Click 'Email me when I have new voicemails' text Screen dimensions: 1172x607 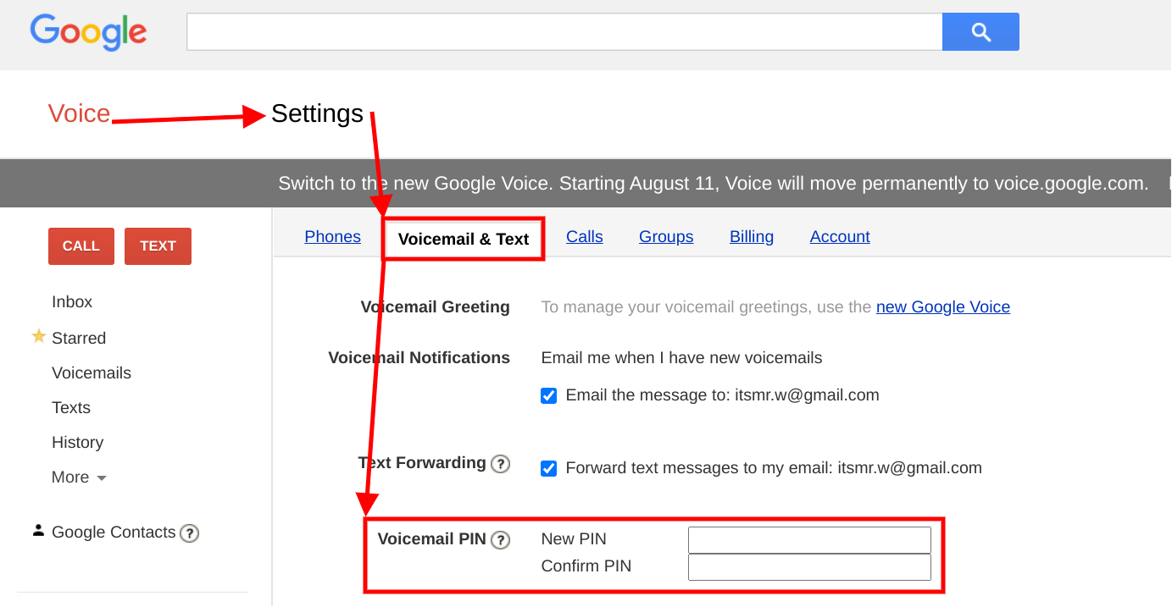(x=681, y=358)
